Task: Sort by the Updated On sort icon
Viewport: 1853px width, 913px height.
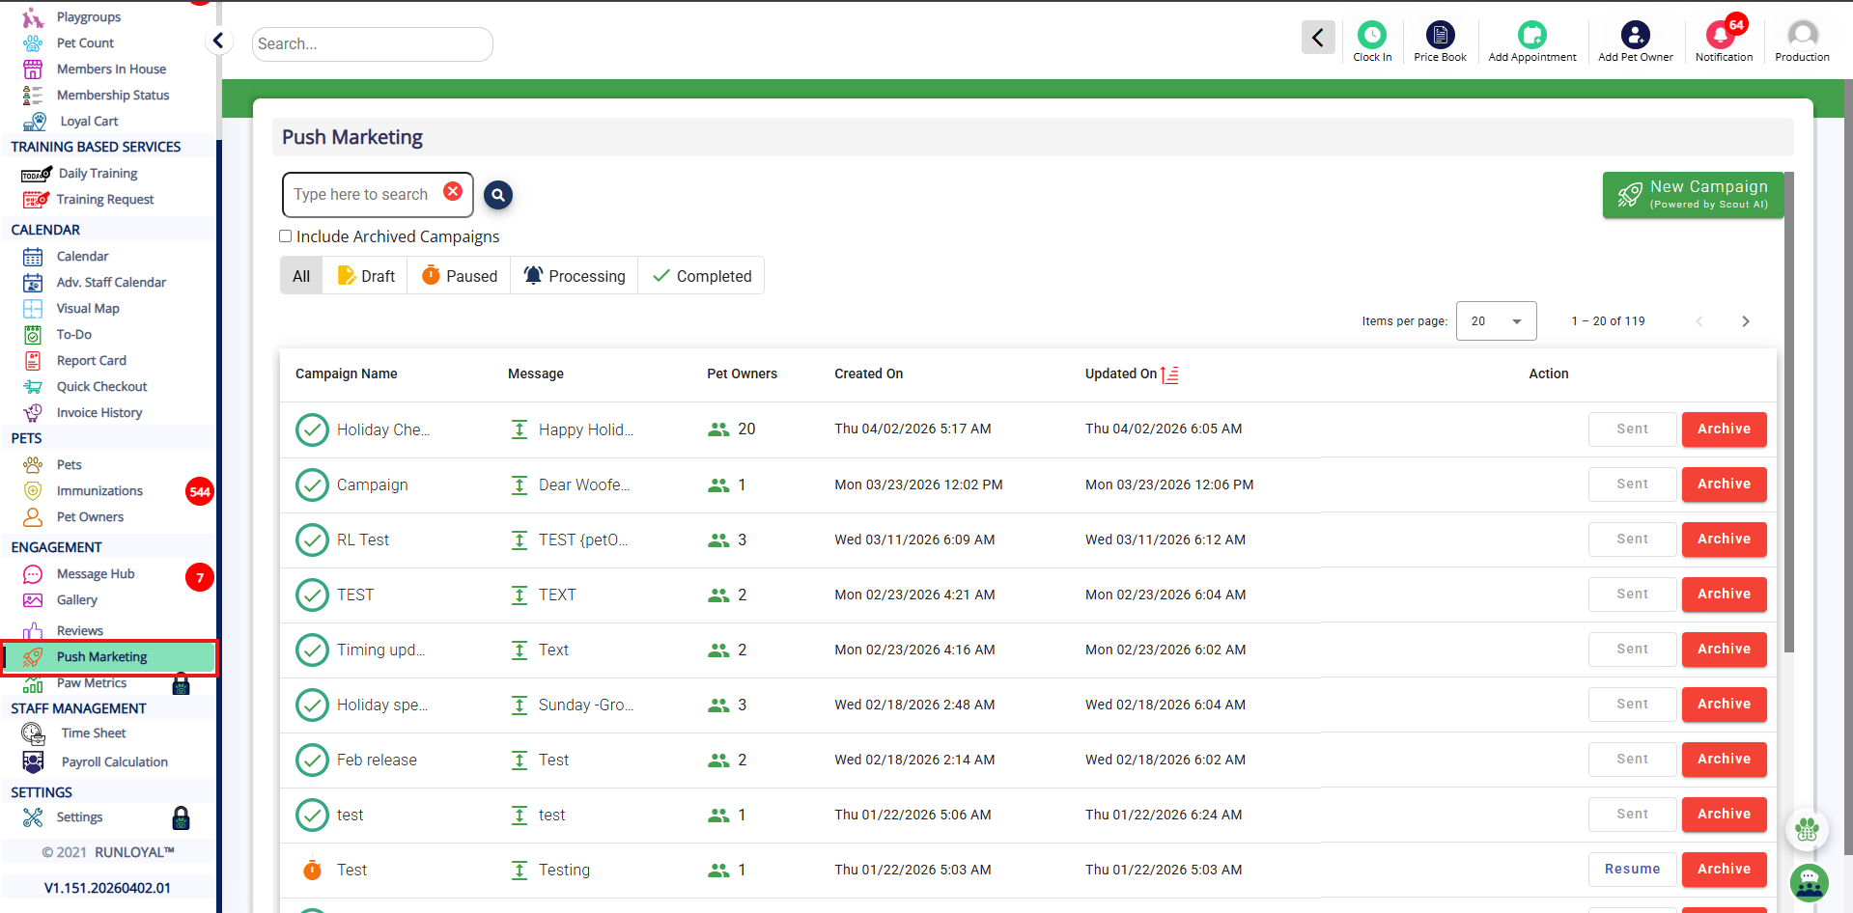Action: point(1169,374)
